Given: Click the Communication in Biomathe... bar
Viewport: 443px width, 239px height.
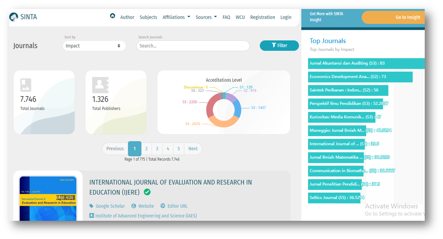Looking at the screenshot, I should coord(336,171).
